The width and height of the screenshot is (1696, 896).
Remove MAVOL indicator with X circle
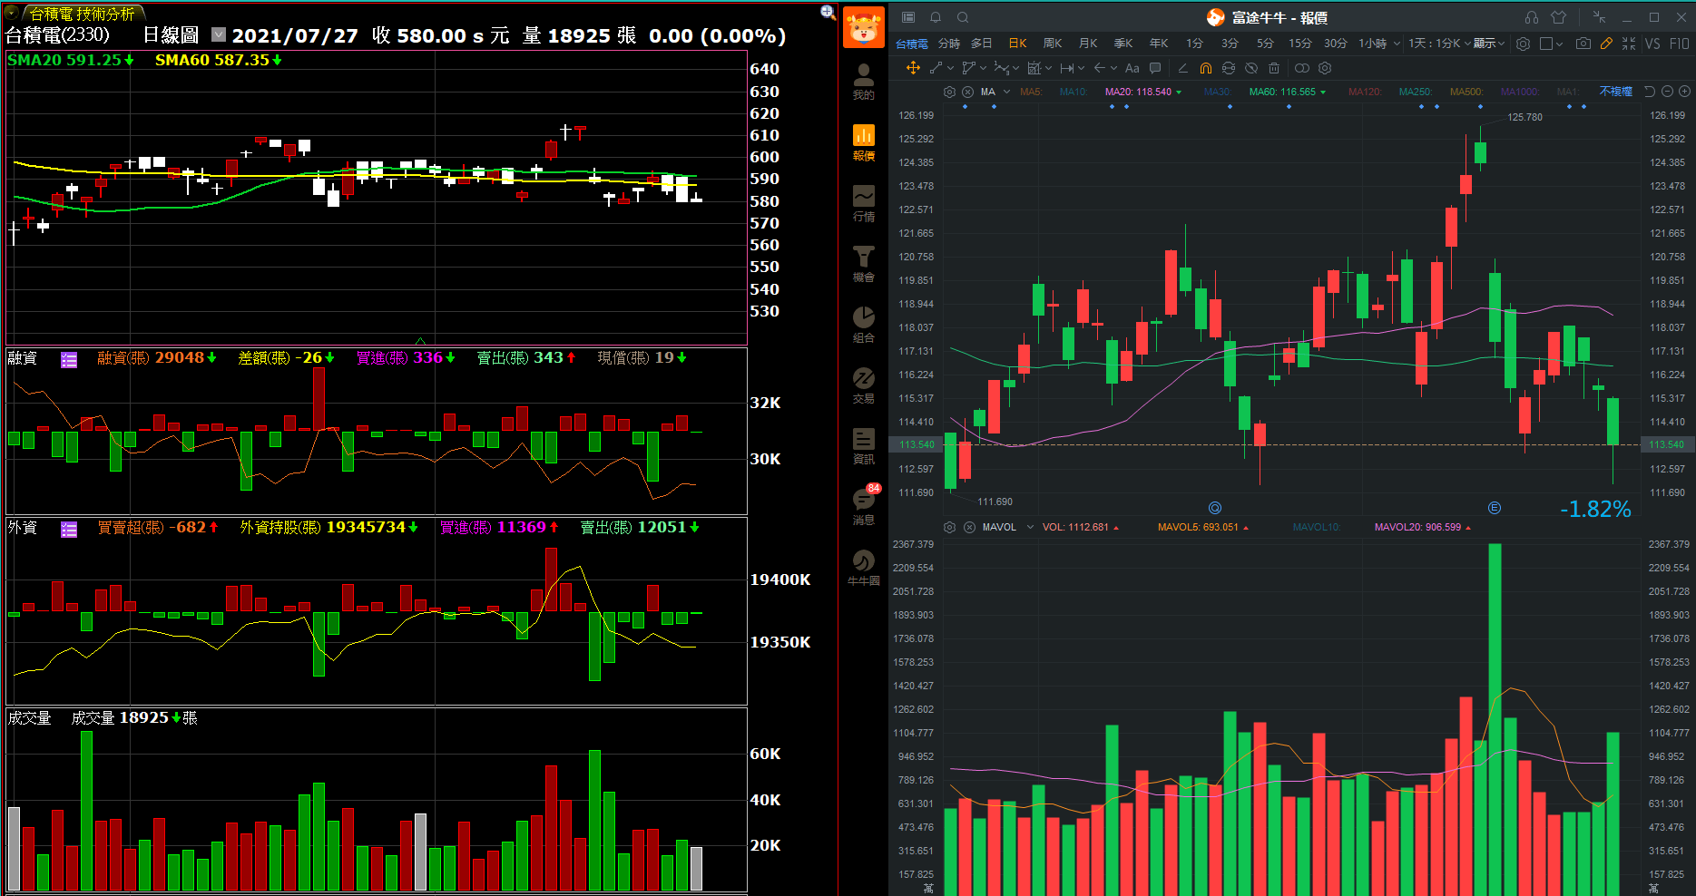968,527
